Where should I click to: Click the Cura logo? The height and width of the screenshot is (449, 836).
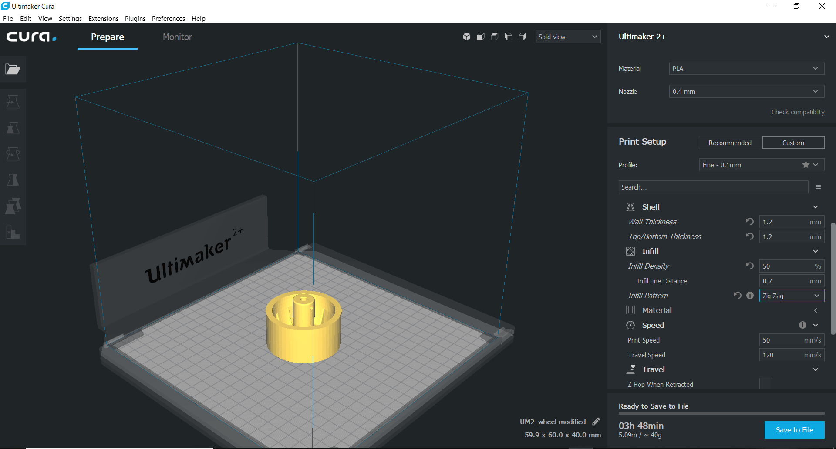(31, 37)
